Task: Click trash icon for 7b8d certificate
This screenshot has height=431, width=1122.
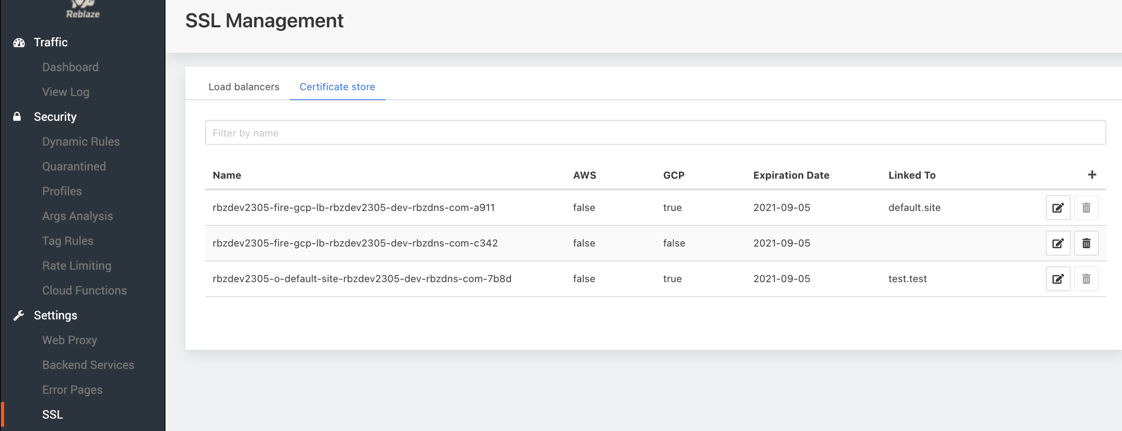Action: (x=1086, y=279)
